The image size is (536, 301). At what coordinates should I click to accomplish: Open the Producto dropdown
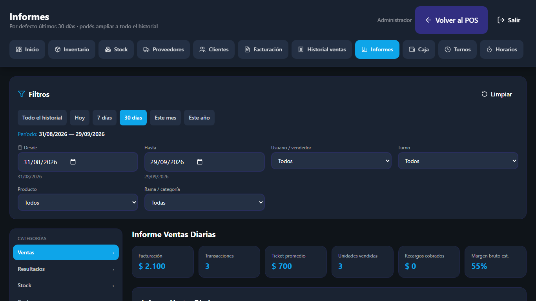pyautogui.click(x=78, y=203)
